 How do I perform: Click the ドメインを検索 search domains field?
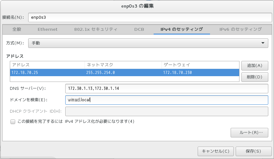(167, 100)
